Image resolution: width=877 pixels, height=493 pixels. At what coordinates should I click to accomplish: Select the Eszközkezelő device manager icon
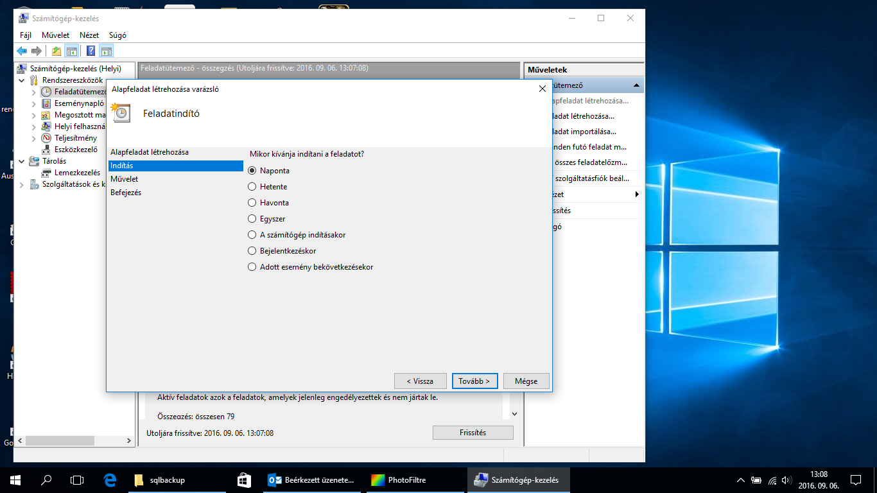coord(46,150)
